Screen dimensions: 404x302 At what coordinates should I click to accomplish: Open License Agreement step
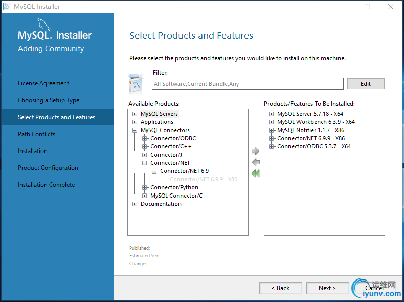click(43, 83)
